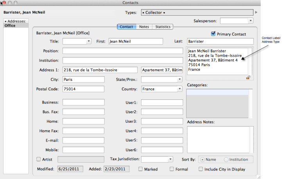Open the Statistics tab

coord(163,27)
